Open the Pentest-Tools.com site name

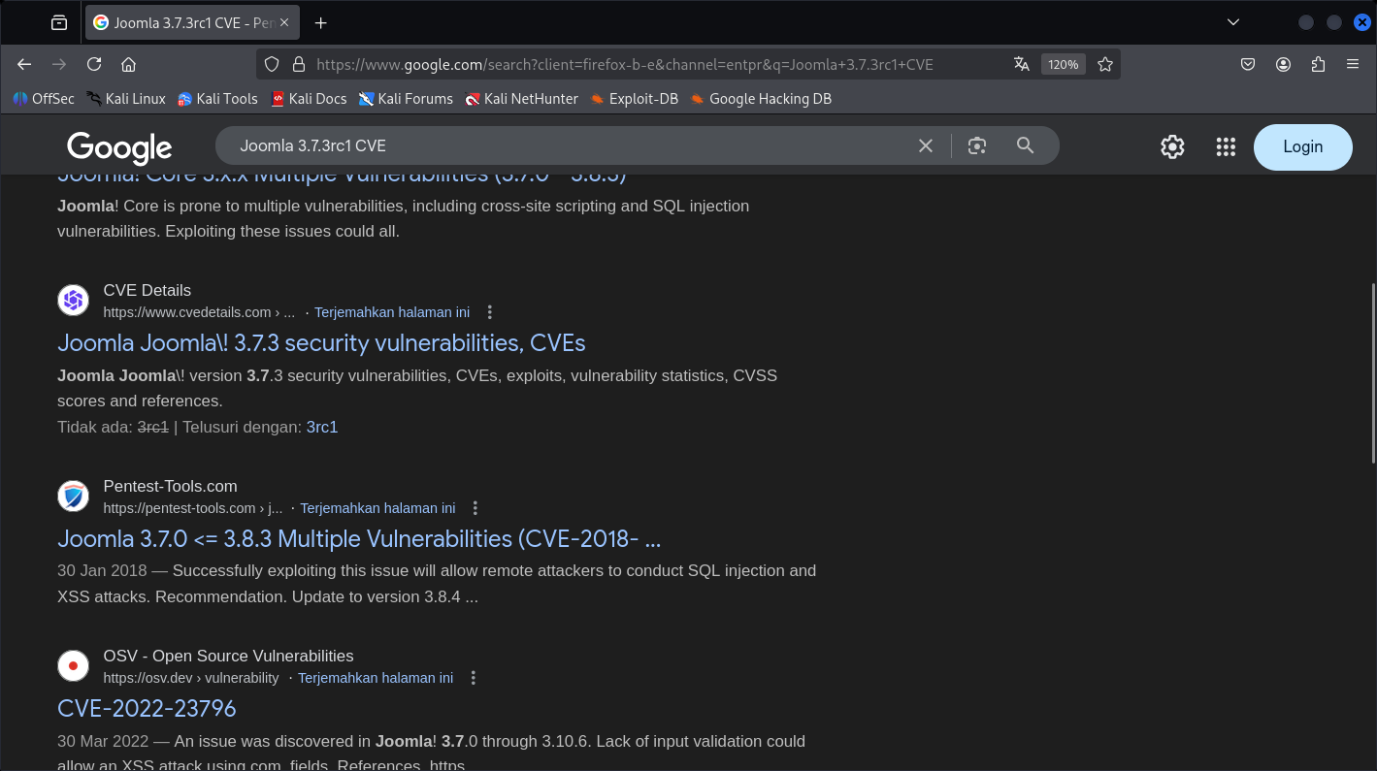pyautogui.click(x=170, y=486)
